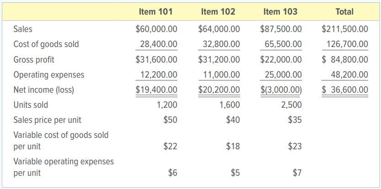Click Item 103 variable operating expense $7
The image size is (381, 189).
(297, 173)
